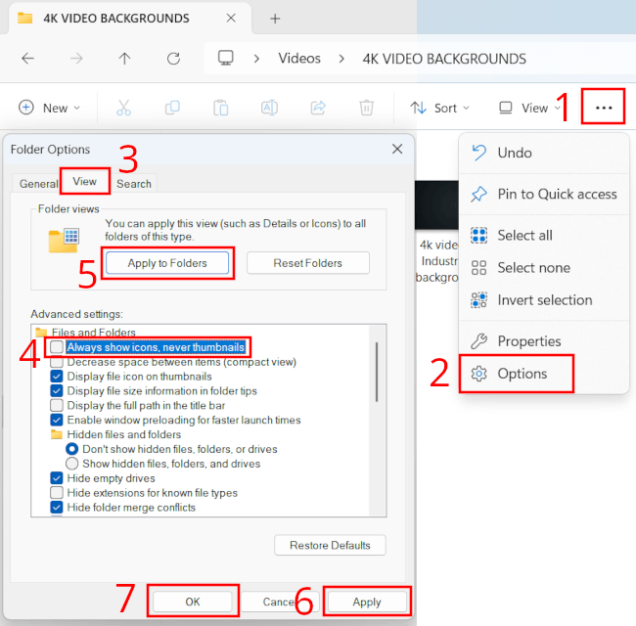Add a new tab with plus icon
The width and height of the screenshot is (636, 626).
275,19
